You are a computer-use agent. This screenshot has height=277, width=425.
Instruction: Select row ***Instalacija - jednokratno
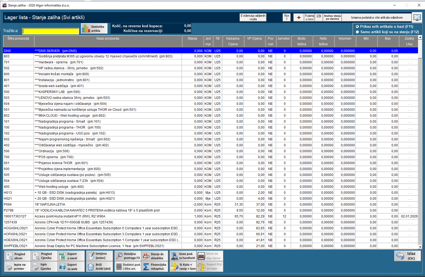coord(210,80)
